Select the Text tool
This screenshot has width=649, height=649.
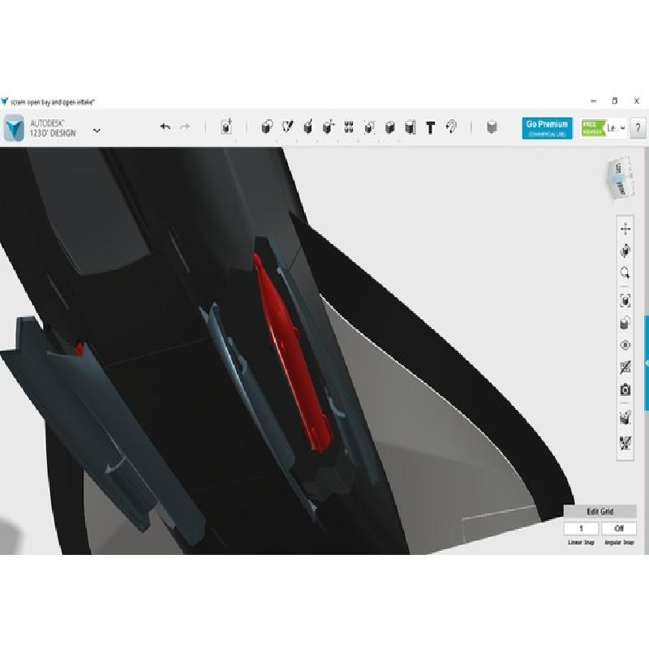click(431, 127)
